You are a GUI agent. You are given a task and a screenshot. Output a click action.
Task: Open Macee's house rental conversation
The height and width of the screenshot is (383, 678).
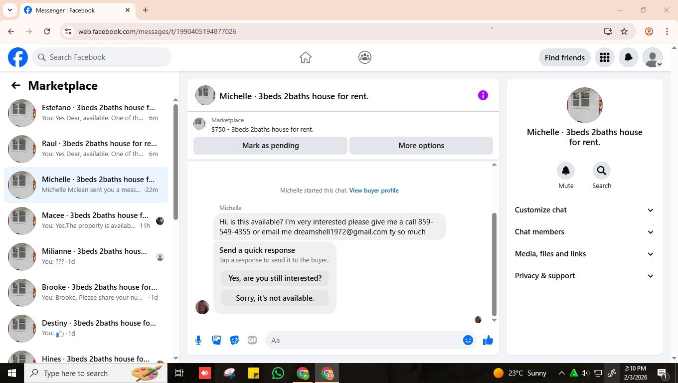86,220
